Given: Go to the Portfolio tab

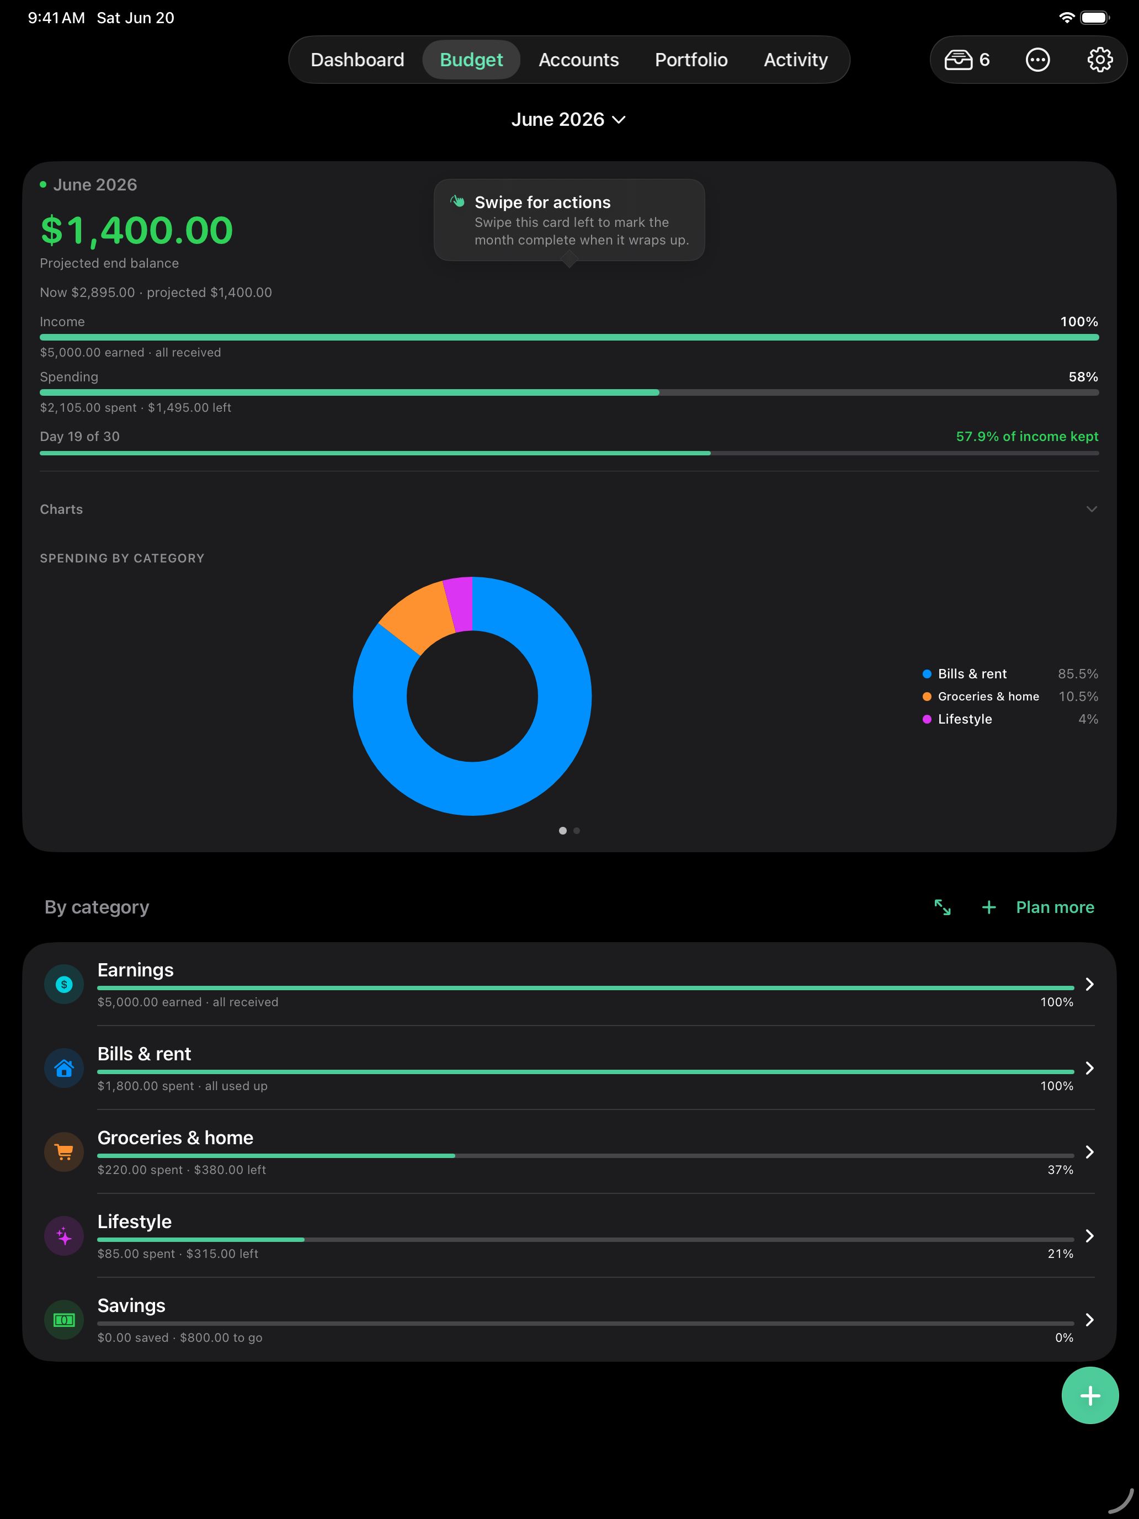Looking at the screenshot, I should 691,60.
